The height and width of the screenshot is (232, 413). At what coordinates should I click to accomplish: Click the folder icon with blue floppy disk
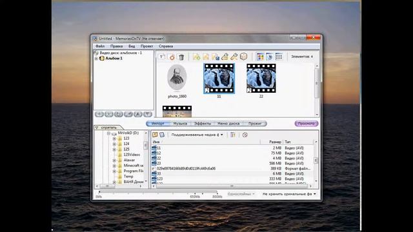click(216, 57)
